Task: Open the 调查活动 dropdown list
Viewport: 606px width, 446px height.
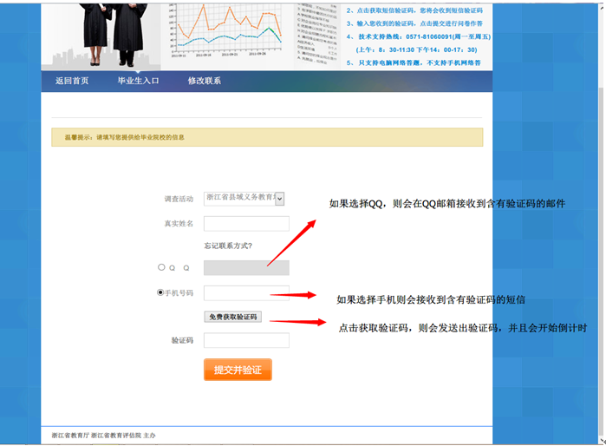Action: coord(240,198)
